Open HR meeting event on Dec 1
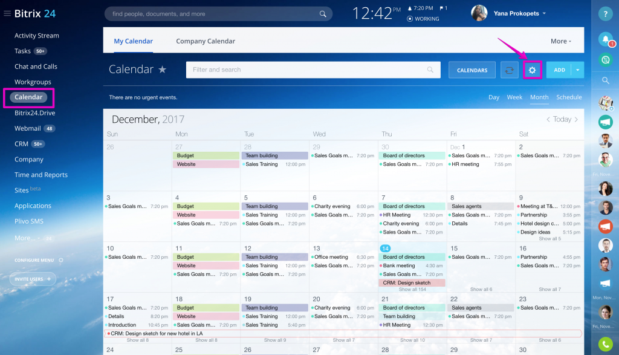 481,164
